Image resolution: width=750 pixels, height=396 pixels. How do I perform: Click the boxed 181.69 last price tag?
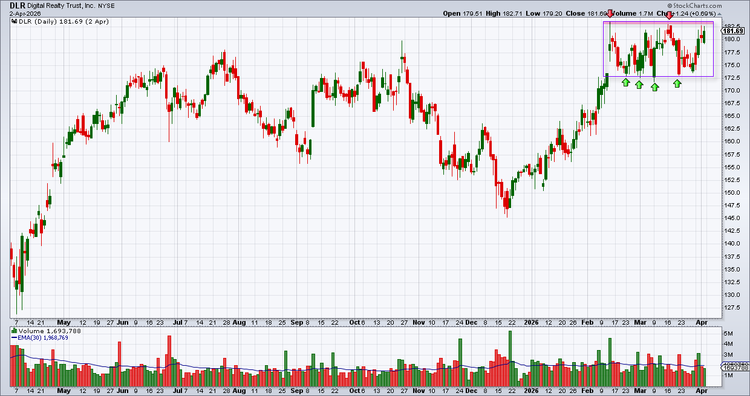tap(732, 30)
